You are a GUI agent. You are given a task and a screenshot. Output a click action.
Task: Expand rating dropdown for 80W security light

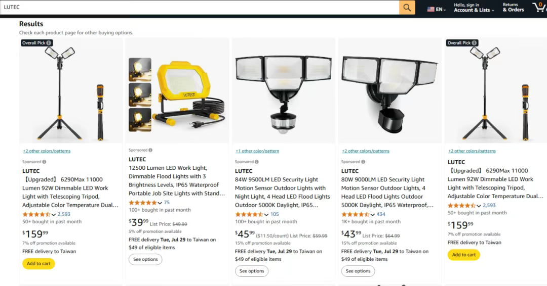click(x=373, y=214)
